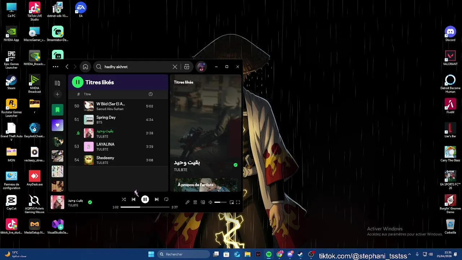Screen dimensions: 462x260
Task: Open the Epic Games Launcher shortcut
Action: point(12,60)
